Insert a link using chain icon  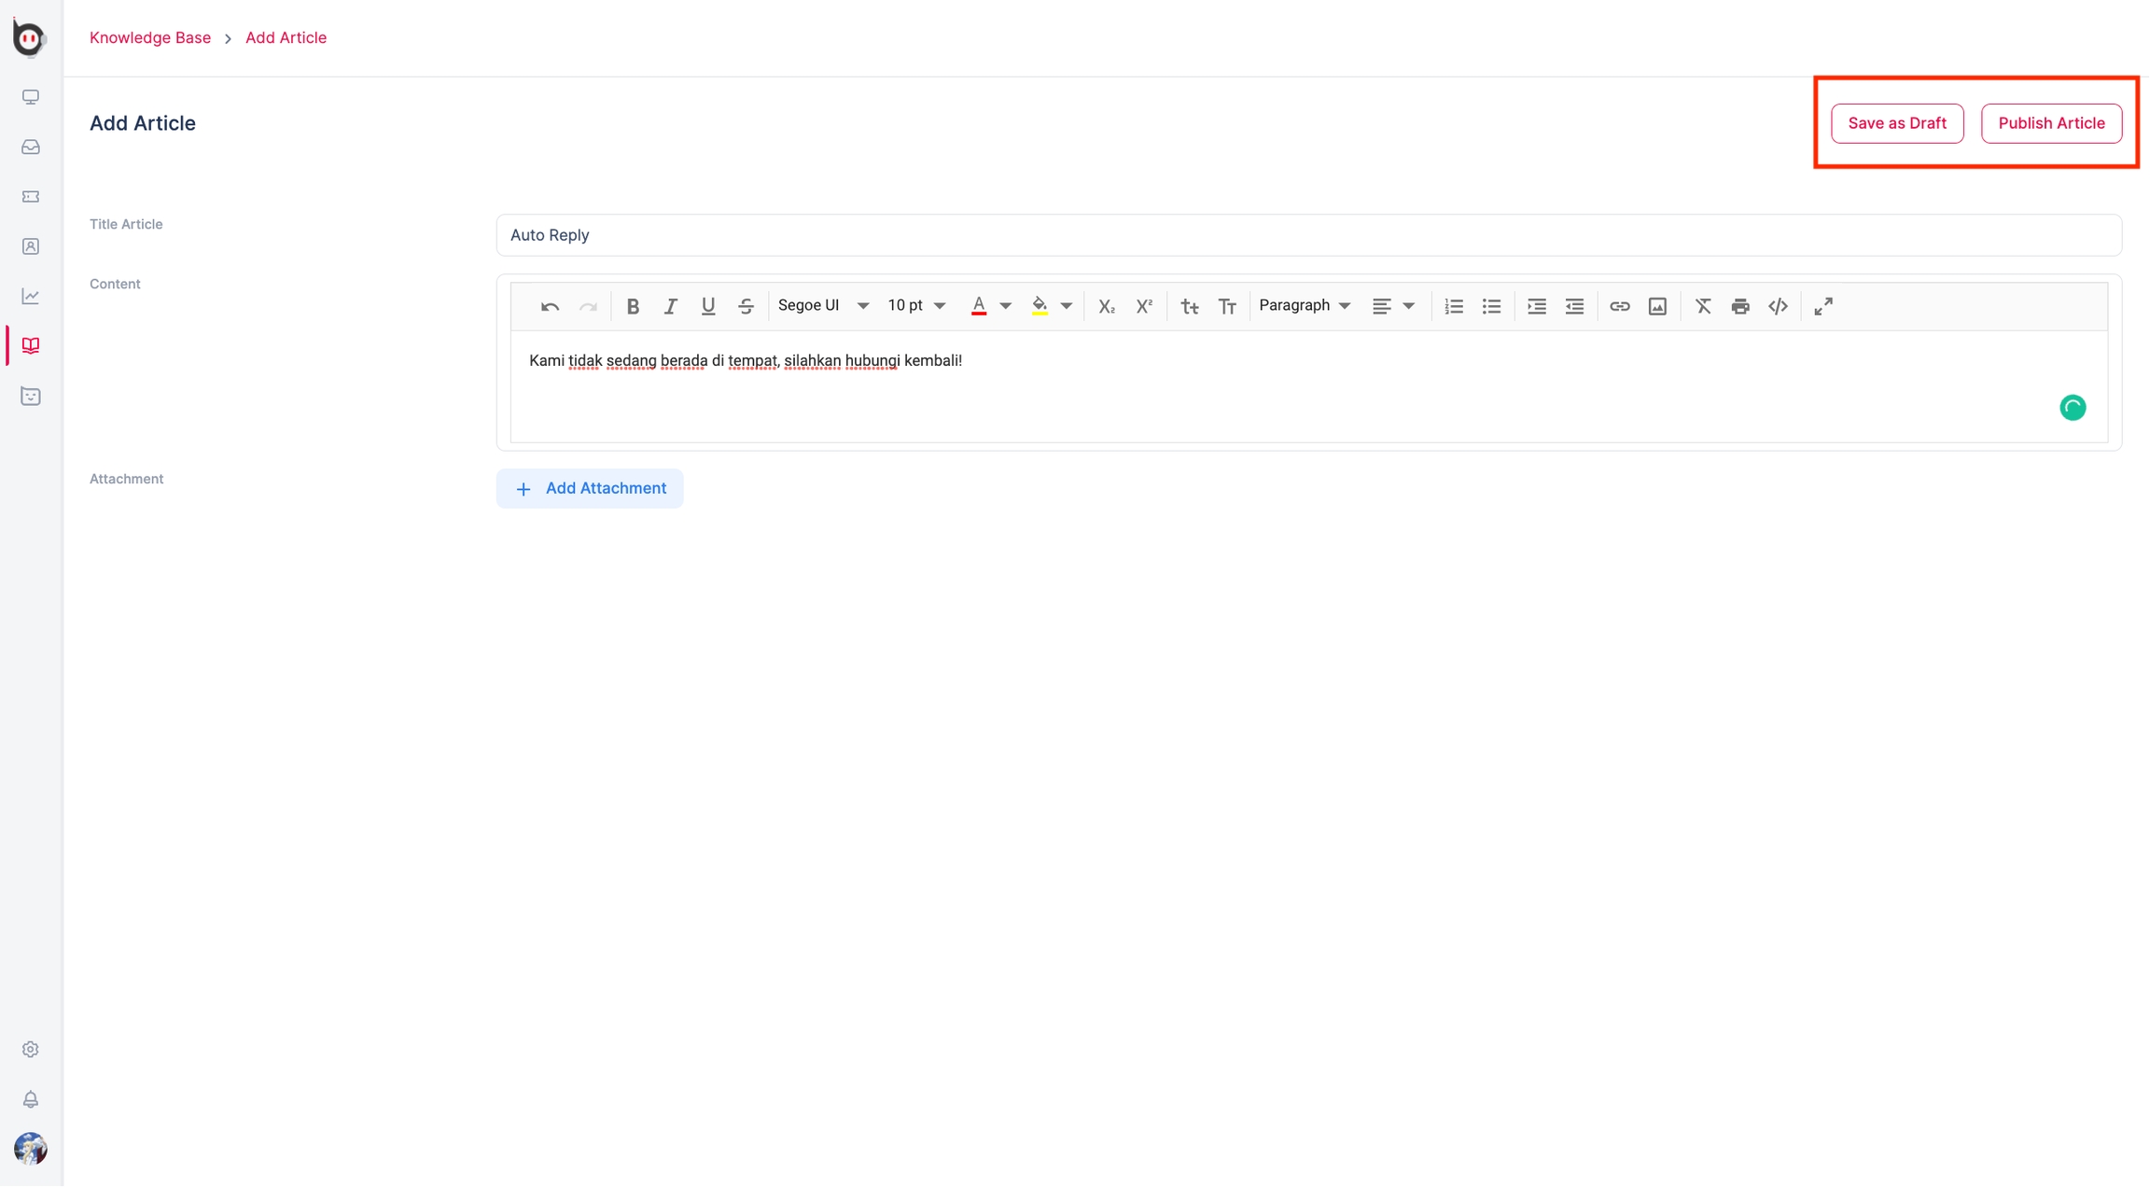coord(1619,306)
